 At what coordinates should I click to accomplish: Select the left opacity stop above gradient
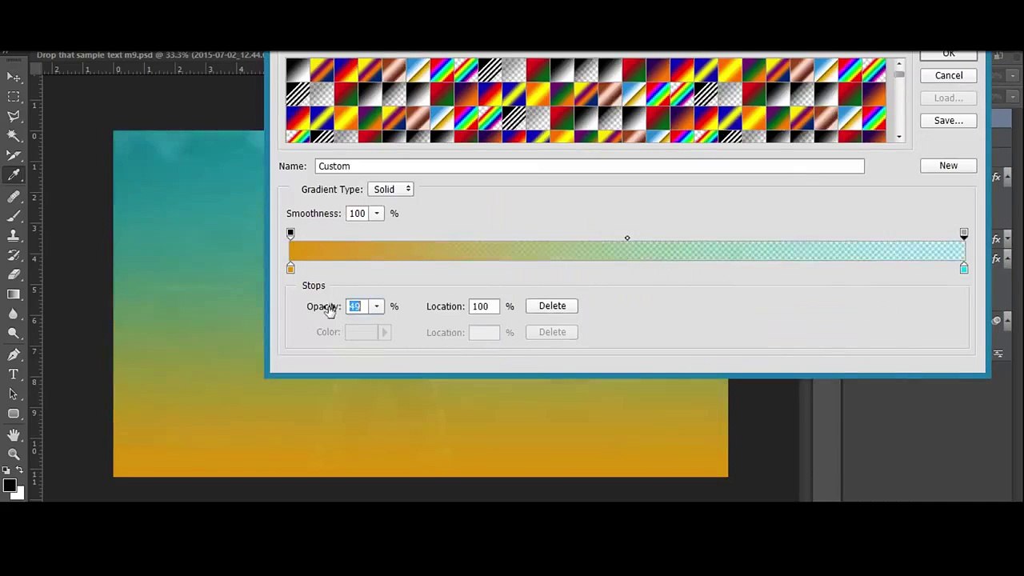click(x=290, y=234)
